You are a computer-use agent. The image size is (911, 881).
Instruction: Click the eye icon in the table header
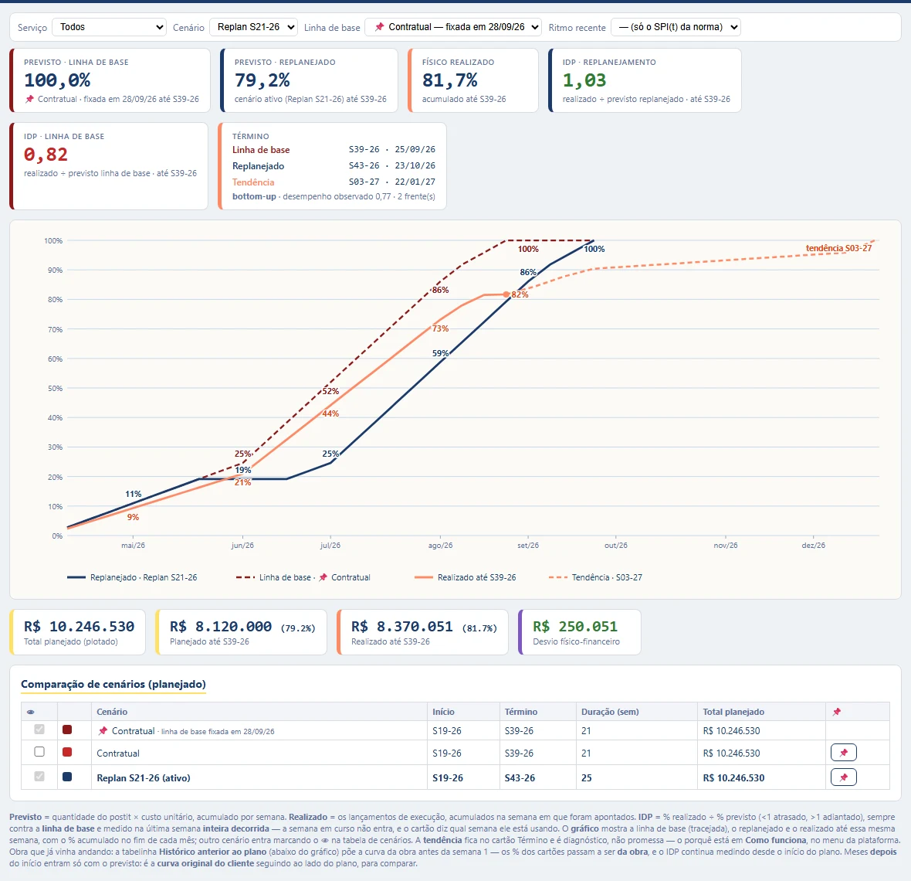pyautogui.click(x=31, y=712)
